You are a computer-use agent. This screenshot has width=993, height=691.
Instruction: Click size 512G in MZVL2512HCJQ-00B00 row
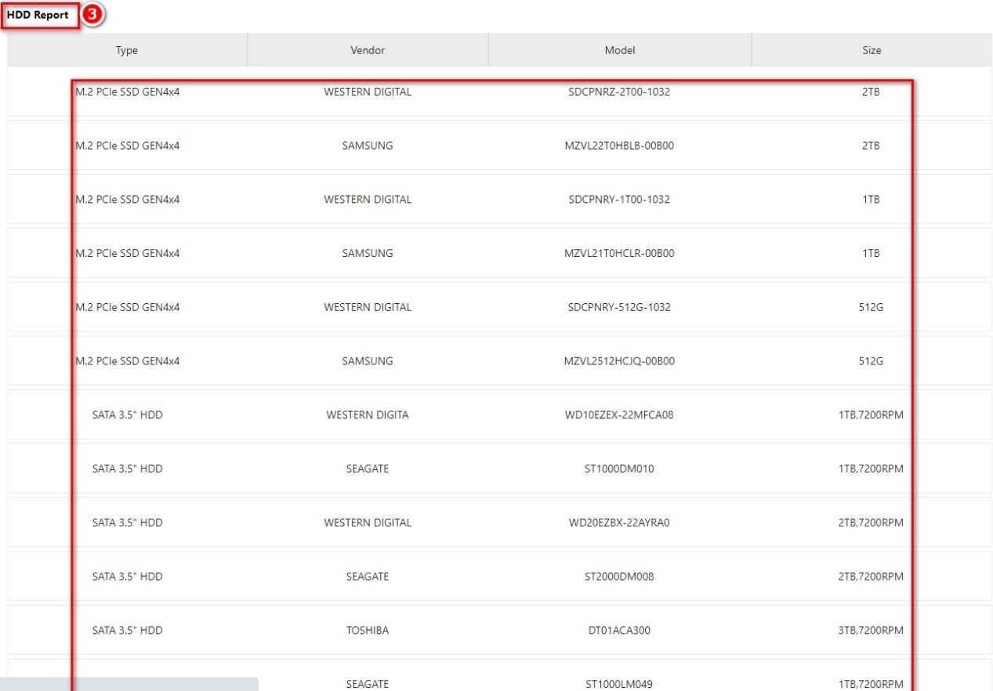pyautogui.click(x=871, y=361)
